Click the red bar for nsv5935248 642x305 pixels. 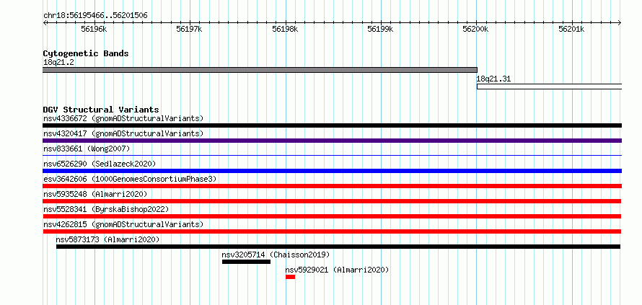point(332,201)
